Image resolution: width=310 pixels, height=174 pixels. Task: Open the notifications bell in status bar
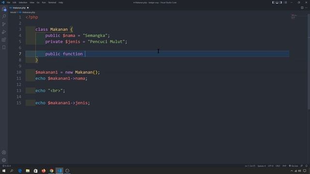[307, 166]
